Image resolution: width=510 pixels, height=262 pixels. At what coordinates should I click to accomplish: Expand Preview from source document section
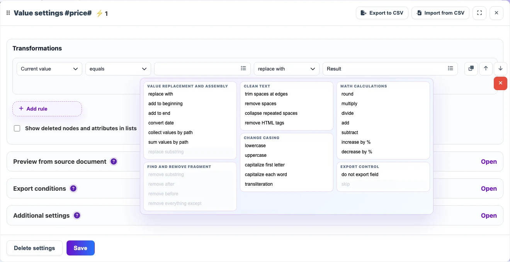point(489,161)
